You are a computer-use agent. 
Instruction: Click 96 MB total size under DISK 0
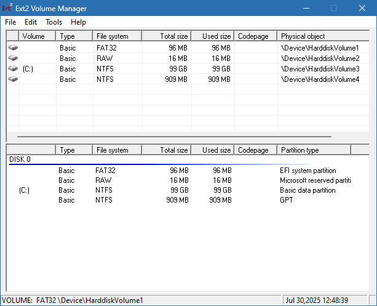179,171
